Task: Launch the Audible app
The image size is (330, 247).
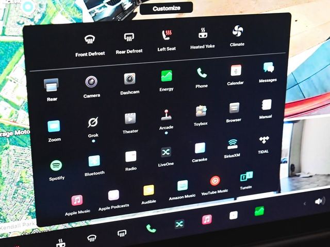Action: 148,190
